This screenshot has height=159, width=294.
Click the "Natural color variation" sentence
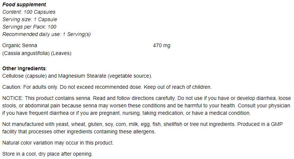[x=58, y=143]
